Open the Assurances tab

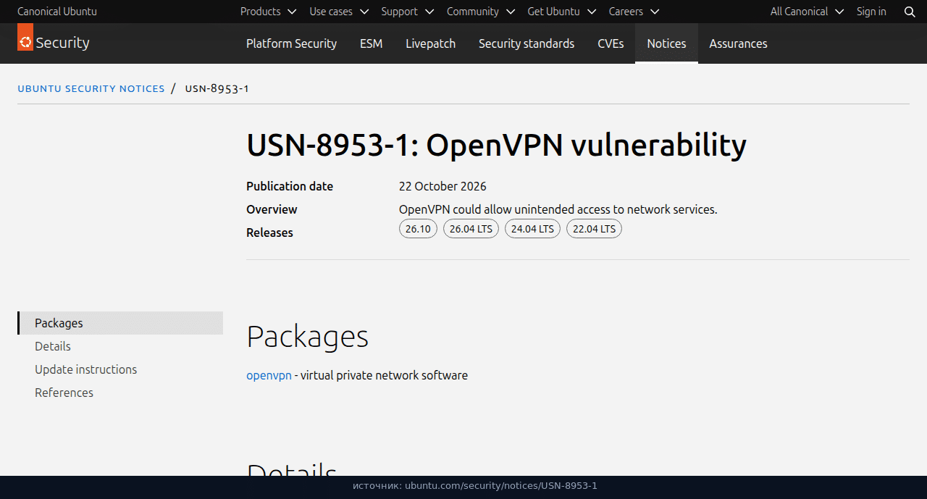point(738,43)
